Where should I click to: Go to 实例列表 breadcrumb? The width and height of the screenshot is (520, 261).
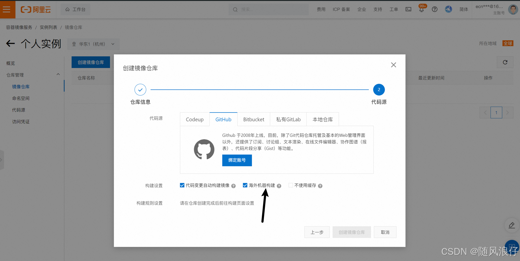[x=49, y=27]
